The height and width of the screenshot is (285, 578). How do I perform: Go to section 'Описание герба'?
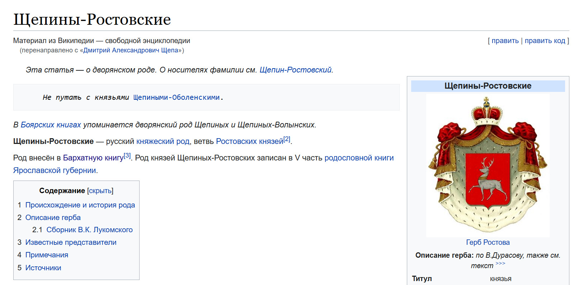coord(53,218)
